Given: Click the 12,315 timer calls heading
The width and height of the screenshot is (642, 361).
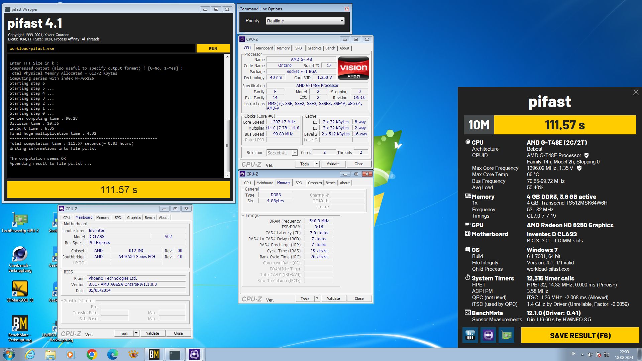Looking at the screenshot, I should 550,278.
